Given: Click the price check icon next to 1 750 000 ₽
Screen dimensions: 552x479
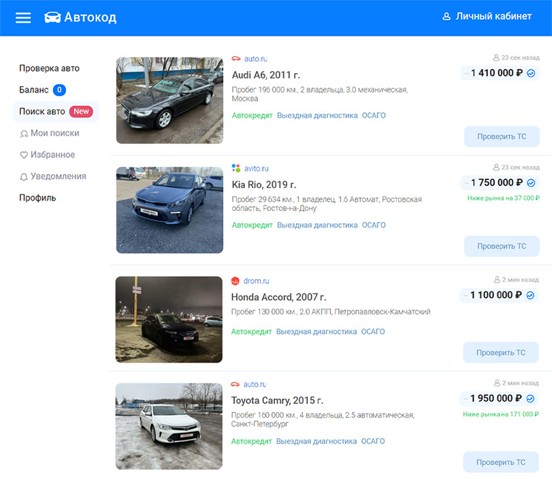Looking at the screenshot, I should pyautogui.click(x=531, y=183).
